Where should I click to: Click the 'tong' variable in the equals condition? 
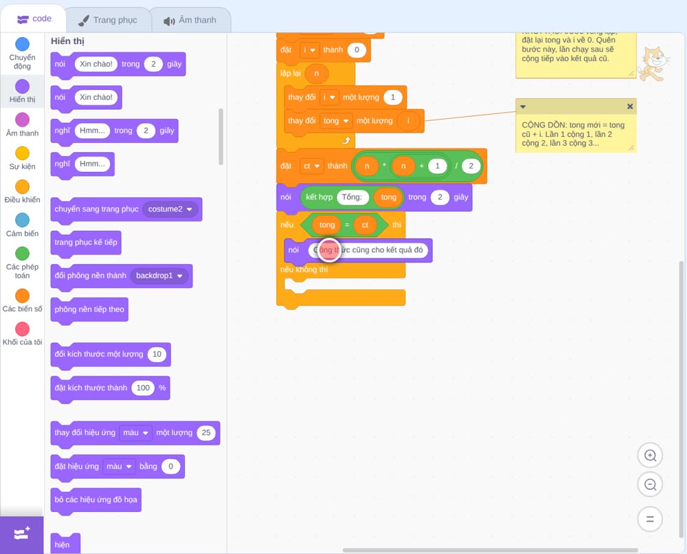[327, 225]
